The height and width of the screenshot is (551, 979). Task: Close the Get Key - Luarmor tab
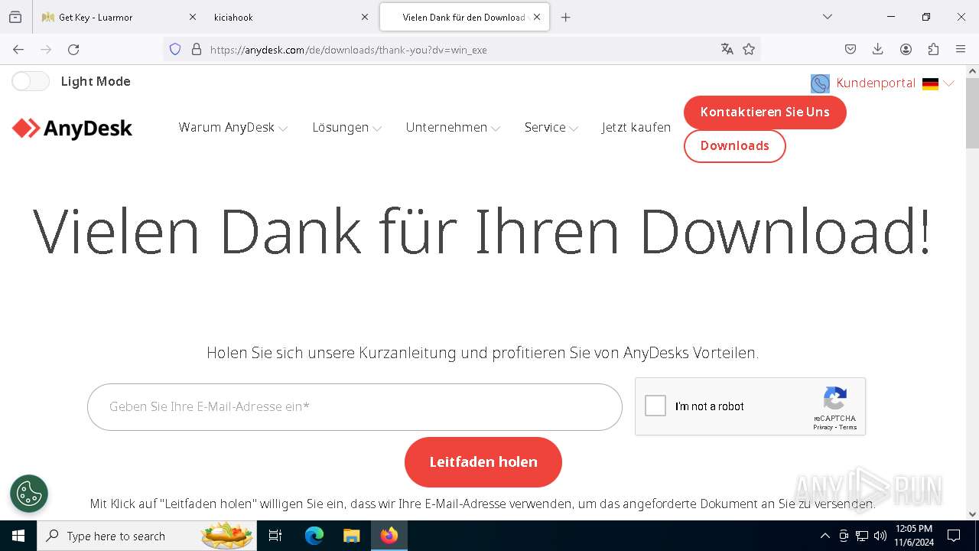point(193,17)
